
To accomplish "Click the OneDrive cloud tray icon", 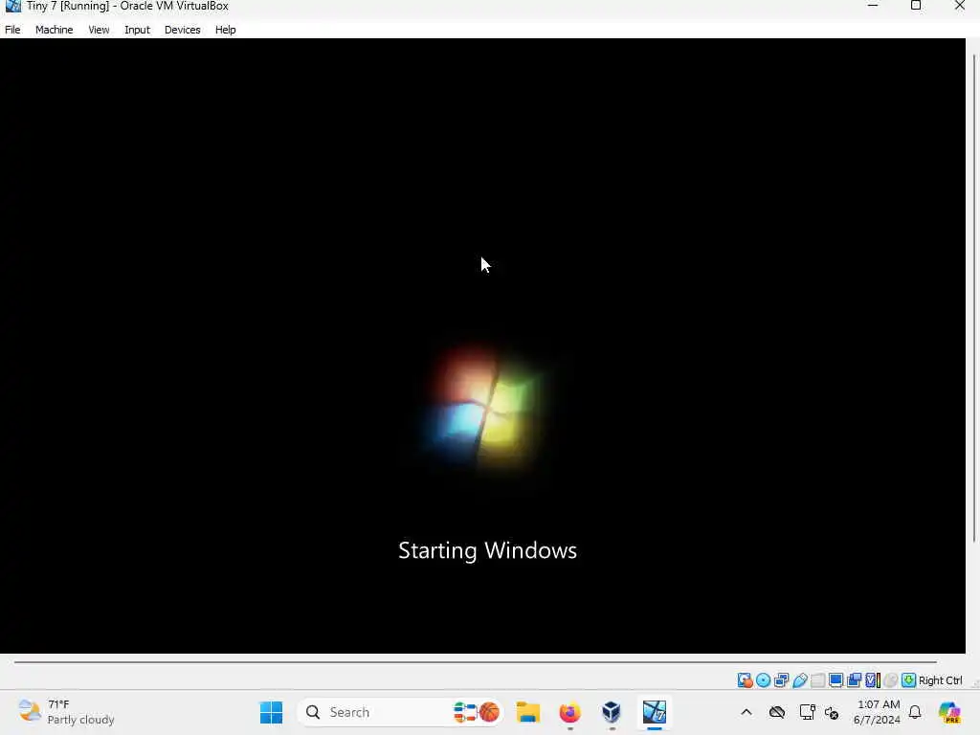I will click(x=777, y=712).
